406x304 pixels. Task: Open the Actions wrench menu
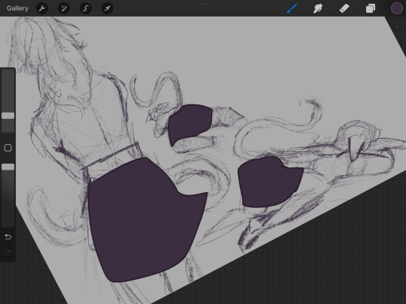(42, 8)
